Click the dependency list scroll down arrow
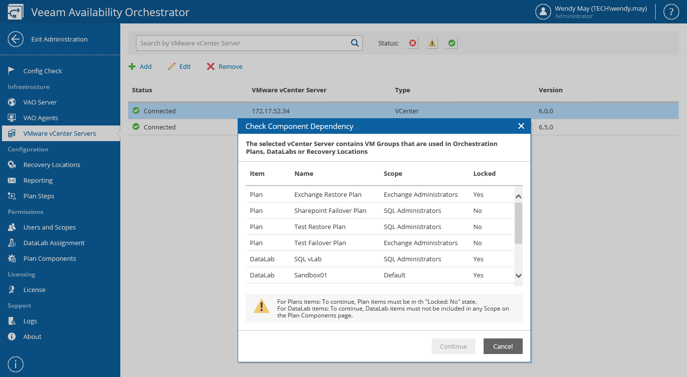This screenshot has width=687, height=377. pyautogui.click(x=519, y=275)
